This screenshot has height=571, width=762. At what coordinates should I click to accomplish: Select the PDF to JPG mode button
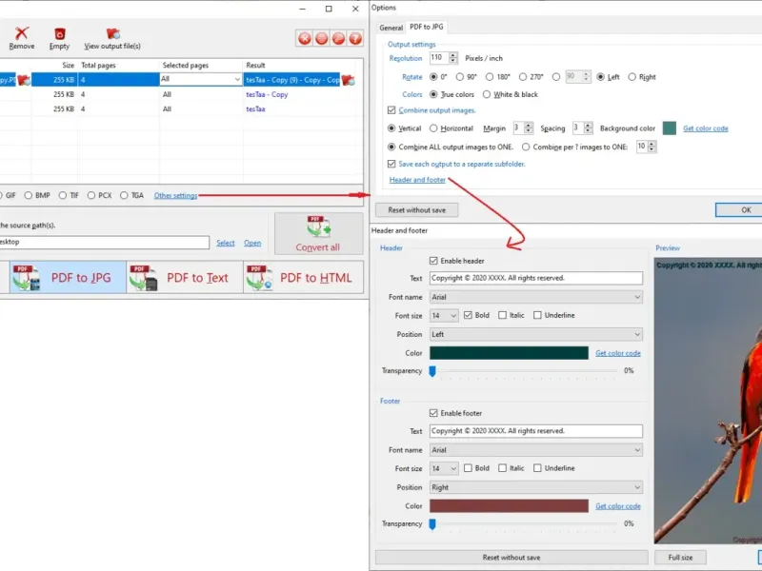[68, 277]
